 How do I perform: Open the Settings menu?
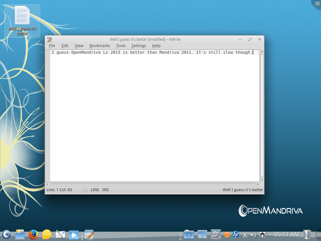pos(139,46)
